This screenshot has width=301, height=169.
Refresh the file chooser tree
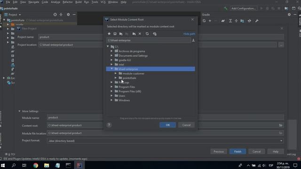pos(147,34)
